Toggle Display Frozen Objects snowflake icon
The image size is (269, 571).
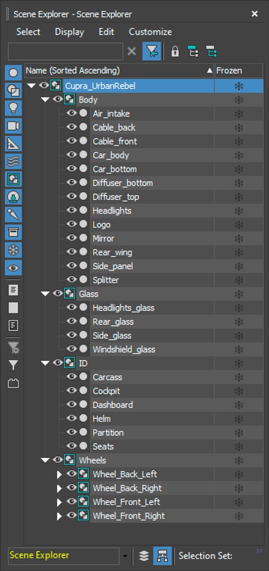click(x=13, y=250)
